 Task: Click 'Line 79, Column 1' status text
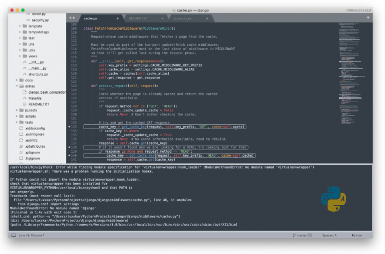(32, 235)
